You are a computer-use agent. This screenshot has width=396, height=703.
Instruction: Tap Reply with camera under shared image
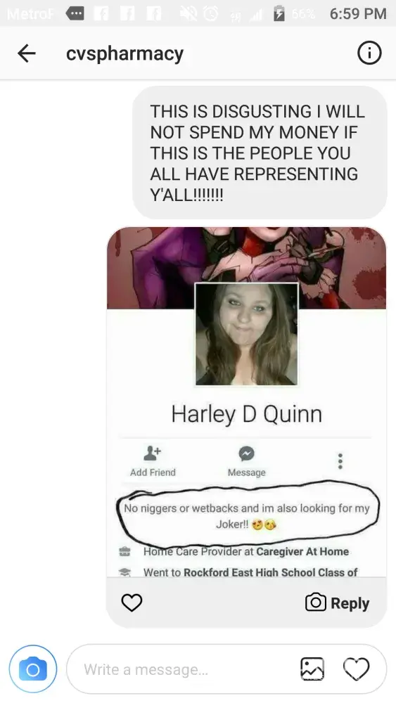337,602
